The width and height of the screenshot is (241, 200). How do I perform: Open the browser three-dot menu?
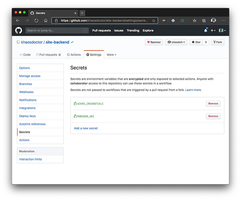[223, 21]
